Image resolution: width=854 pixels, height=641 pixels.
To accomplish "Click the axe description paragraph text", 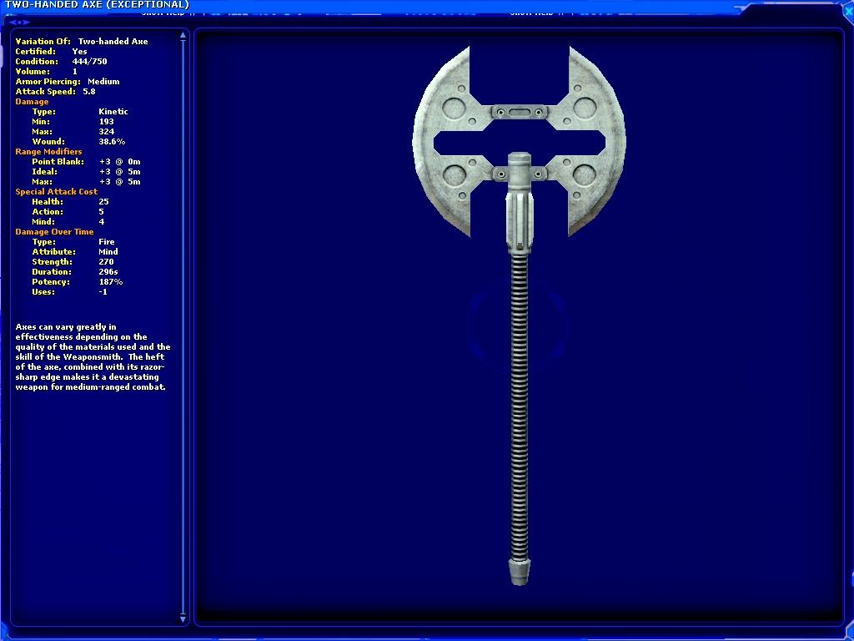I will click(x=93, y=357).
